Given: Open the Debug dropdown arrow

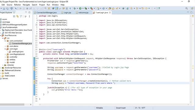Looking at the screenshot, I should [77, 8].
